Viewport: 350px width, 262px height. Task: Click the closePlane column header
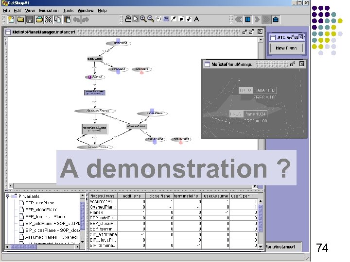click(x=159, y=196)
